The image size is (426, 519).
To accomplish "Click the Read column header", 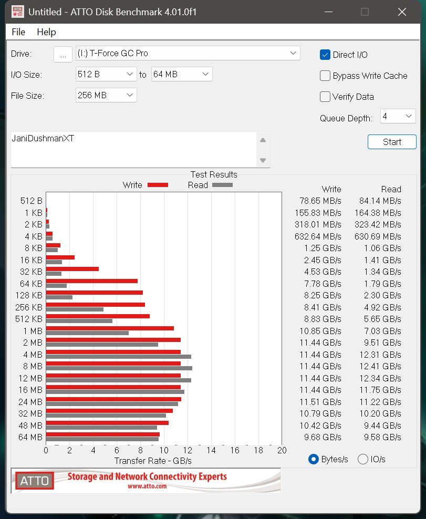I will click(x=391, y=189).
